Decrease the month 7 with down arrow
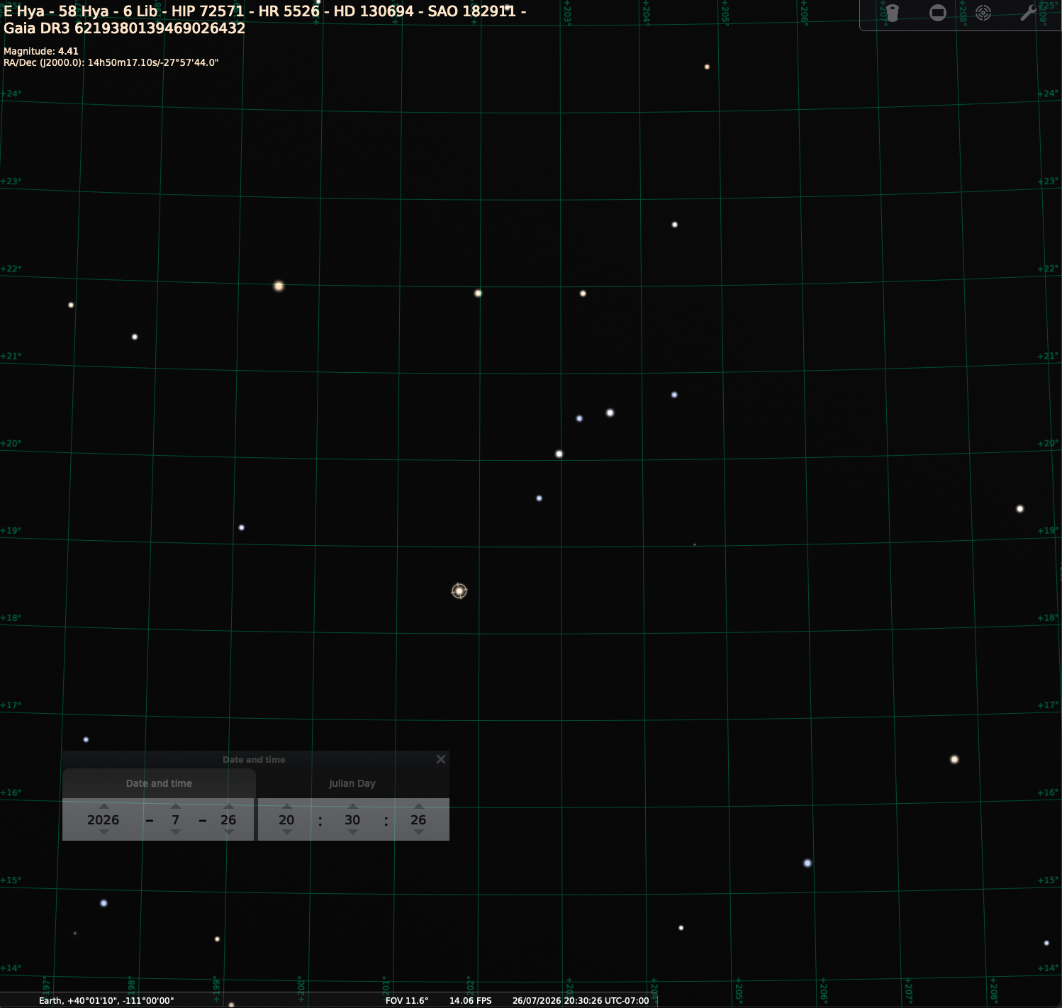Viewport: 1062px width, 1008px height. [176, 832]
